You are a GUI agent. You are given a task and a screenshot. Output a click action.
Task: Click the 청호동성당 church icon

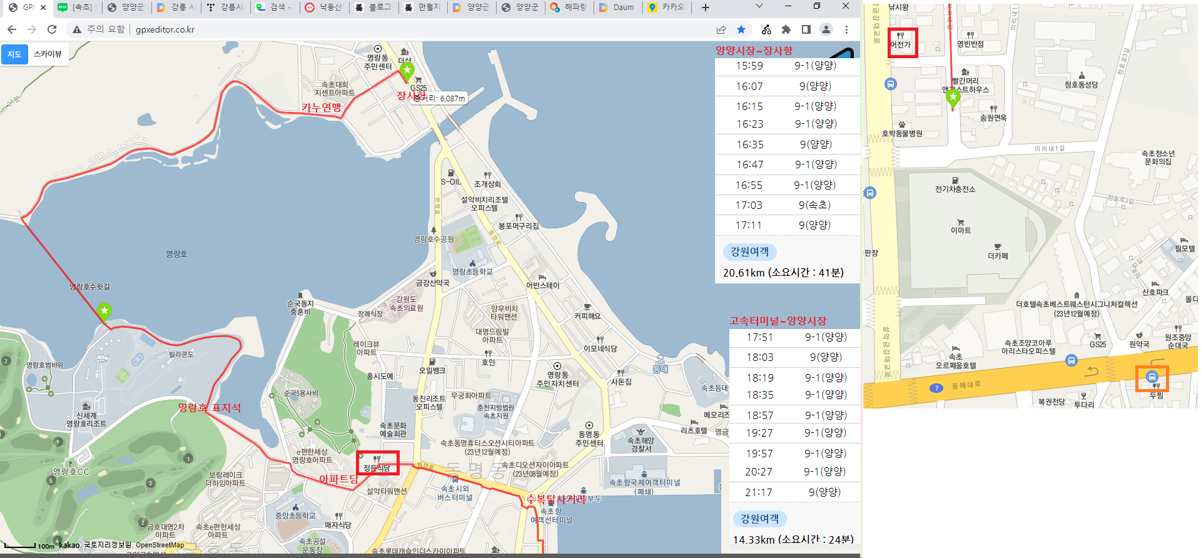(x=1082, y=76)
